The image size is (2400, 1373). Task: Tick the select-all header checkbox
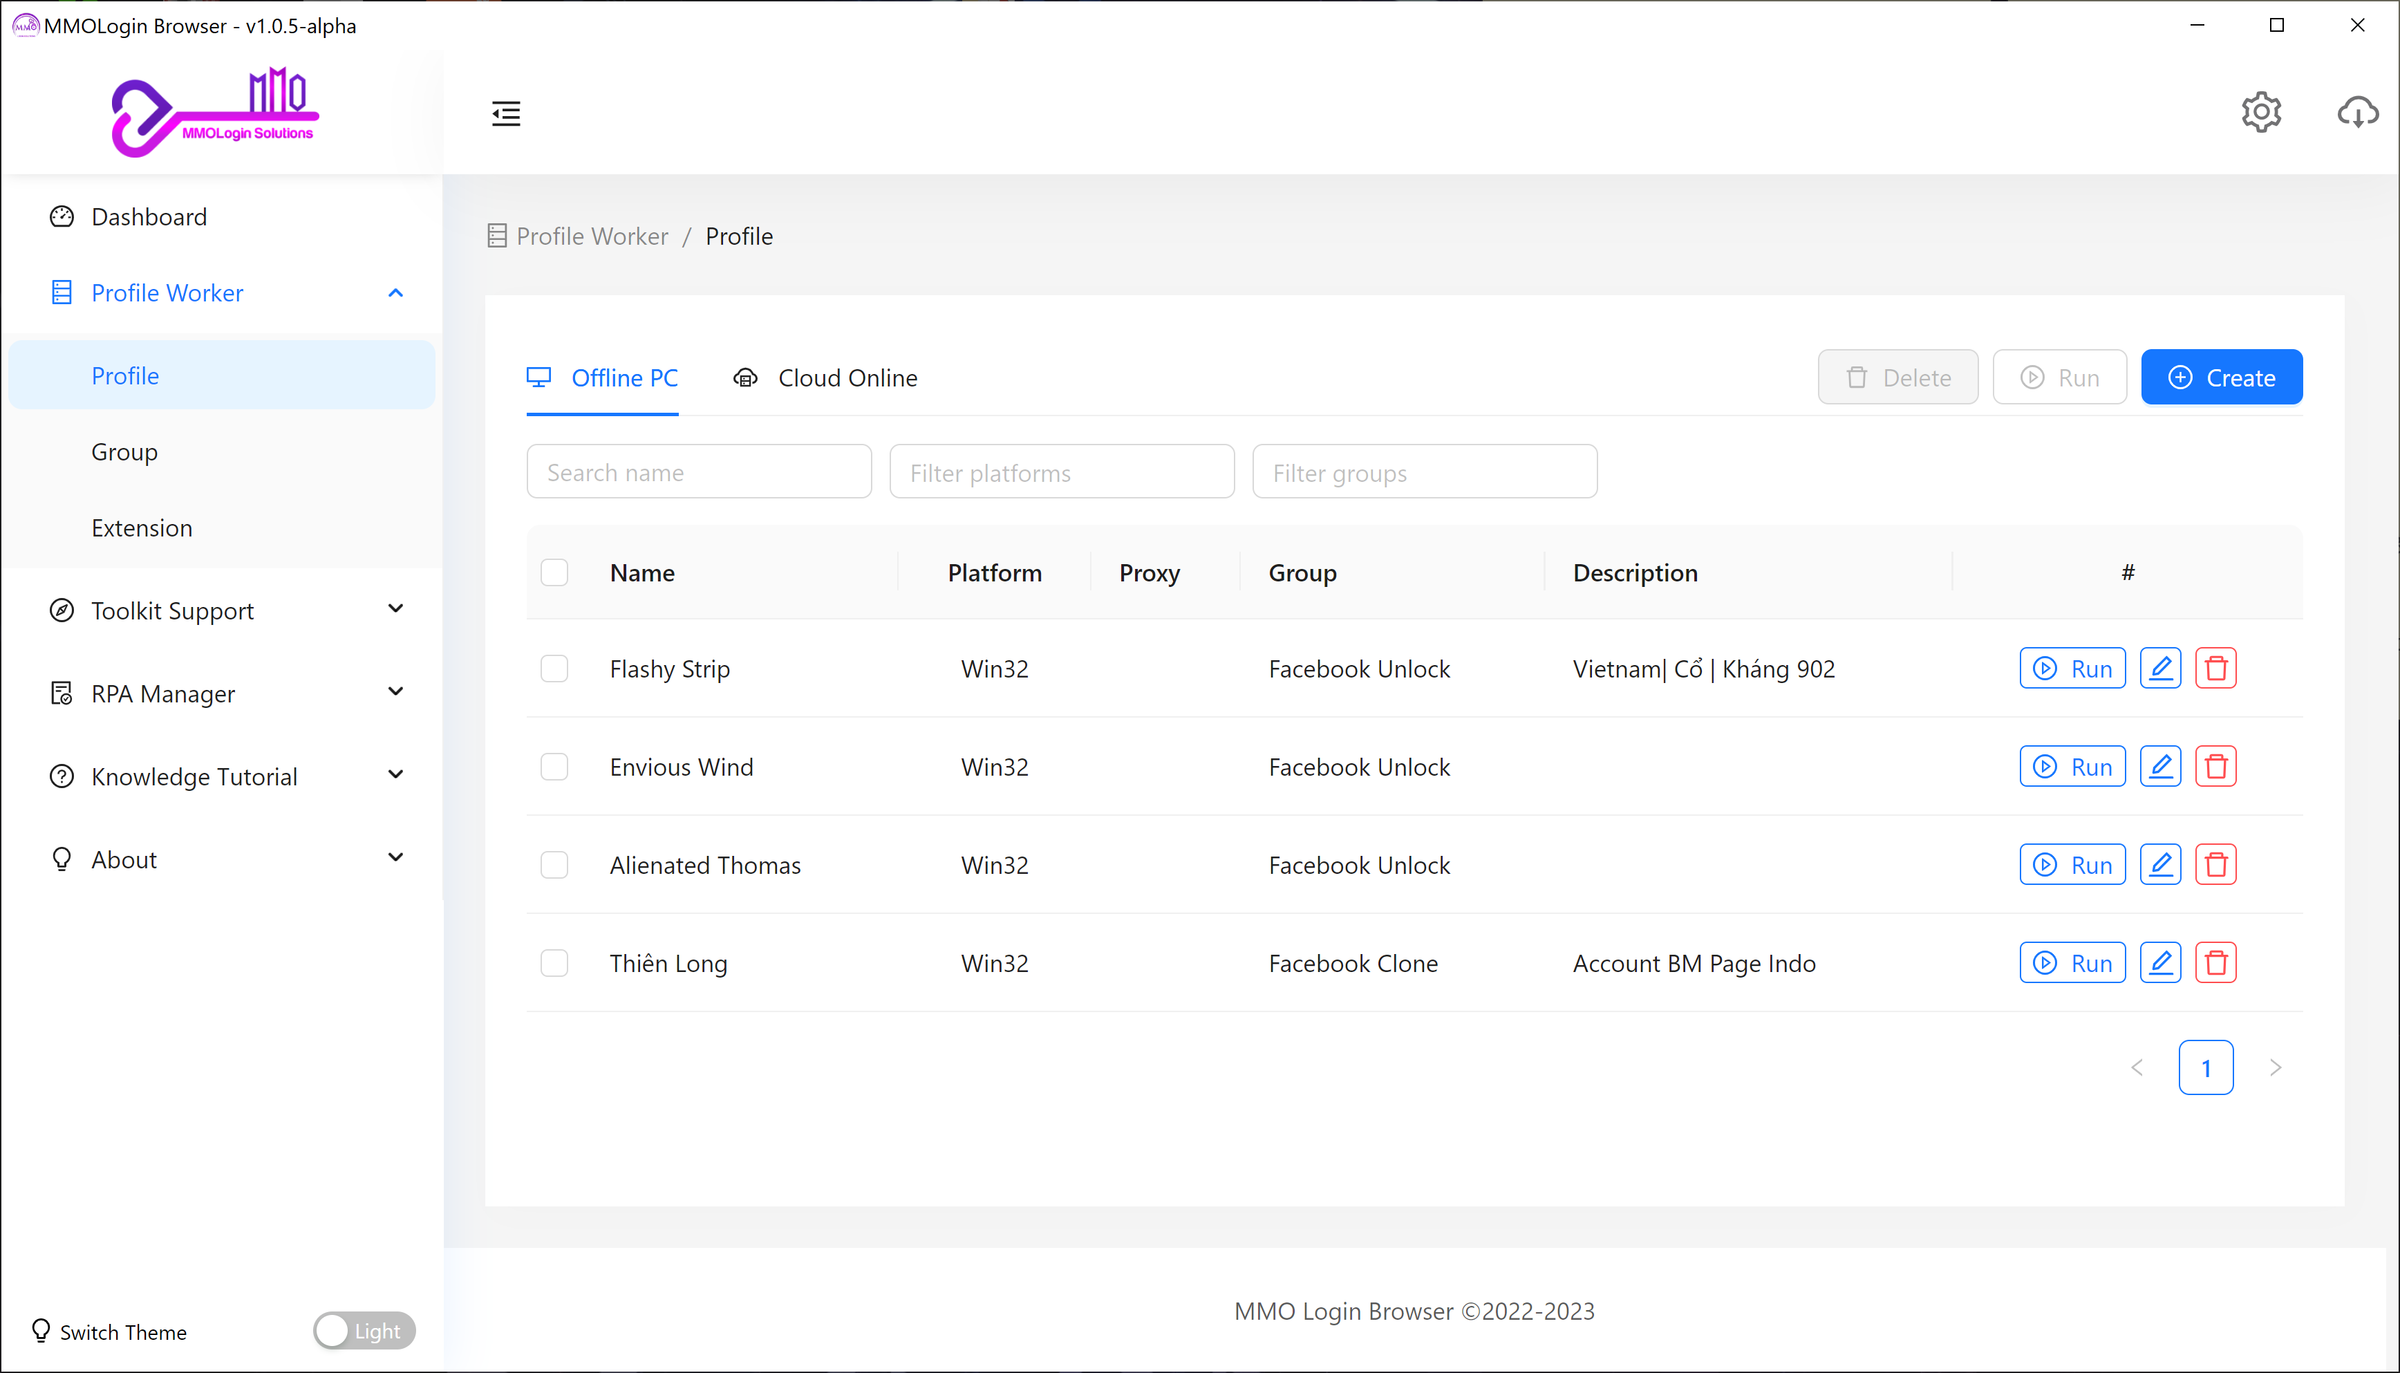coord(554,572)
